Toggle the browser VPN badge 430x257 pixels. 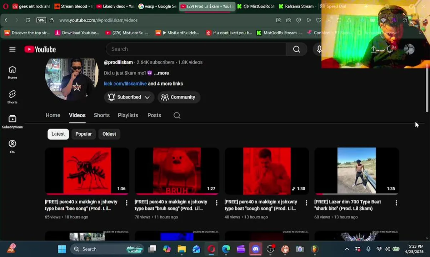click(41, 20)
